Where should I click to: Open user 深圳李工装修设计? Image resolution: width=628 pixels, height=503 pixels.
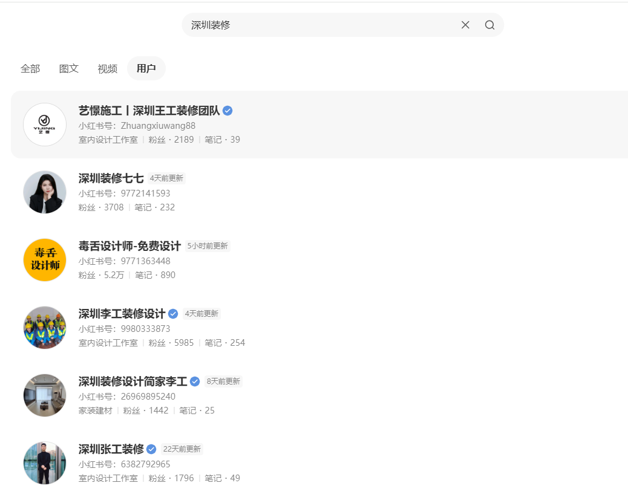(122, 314)
